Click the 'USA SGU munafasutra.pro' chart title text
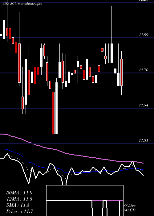Image resolution: width=154 pixels, height=216 pixels. click(x=22, y=4)
